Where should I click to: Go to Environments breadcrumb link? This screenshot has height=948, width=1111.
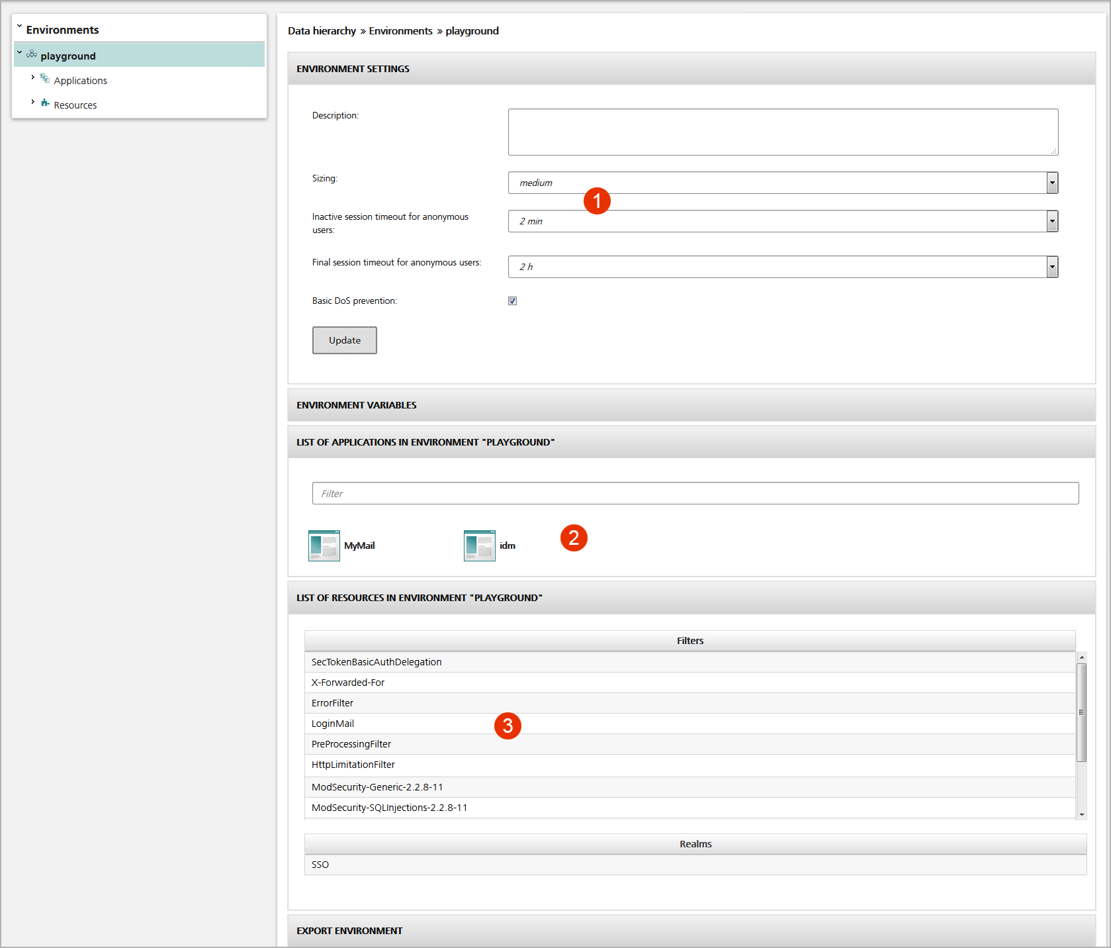click(x=400, y=31)
